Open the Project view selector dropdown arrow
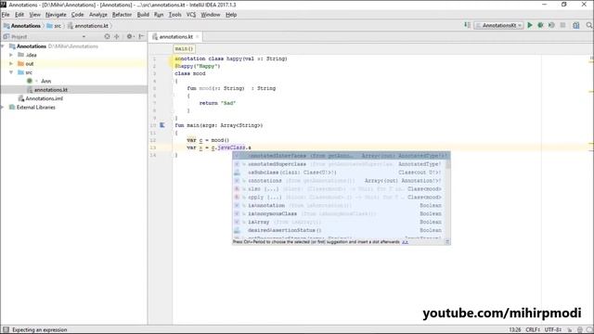Viewport: 594px width, 334px height. 84,37
